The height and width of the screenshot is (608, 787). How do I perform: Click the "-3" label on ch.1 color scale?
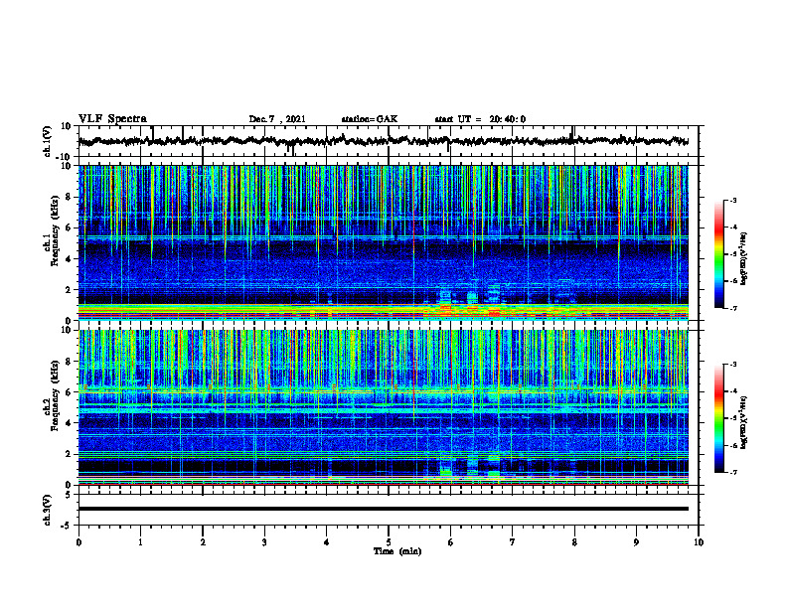coord(732,201)
